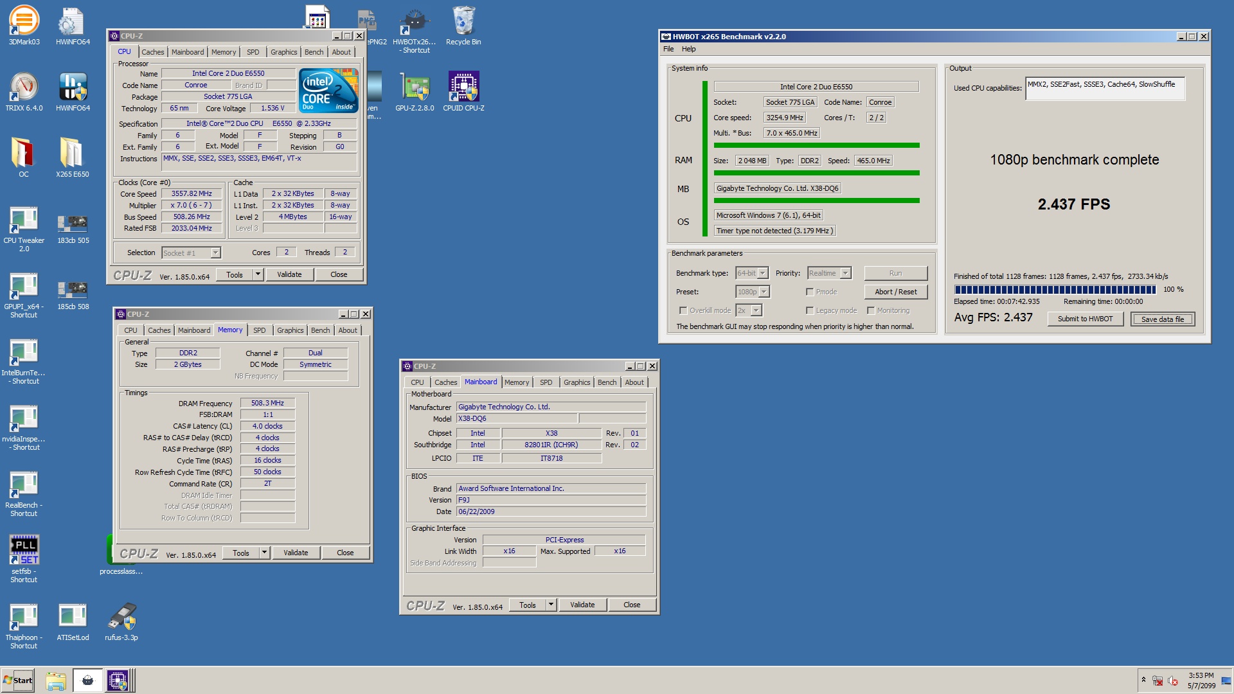1234x694 pixels.
Task: Launch IntelBurnTest shortcut icon
Action: (24, 360)
